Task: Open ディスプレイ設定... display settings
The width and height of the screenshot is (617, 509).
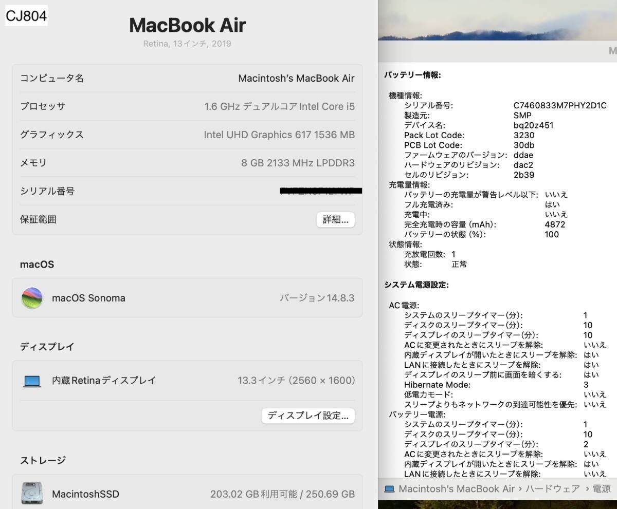Action: (x=308, y=416)
